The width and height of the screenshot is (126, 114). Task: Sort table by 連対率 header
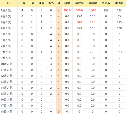tap(79, 3)
